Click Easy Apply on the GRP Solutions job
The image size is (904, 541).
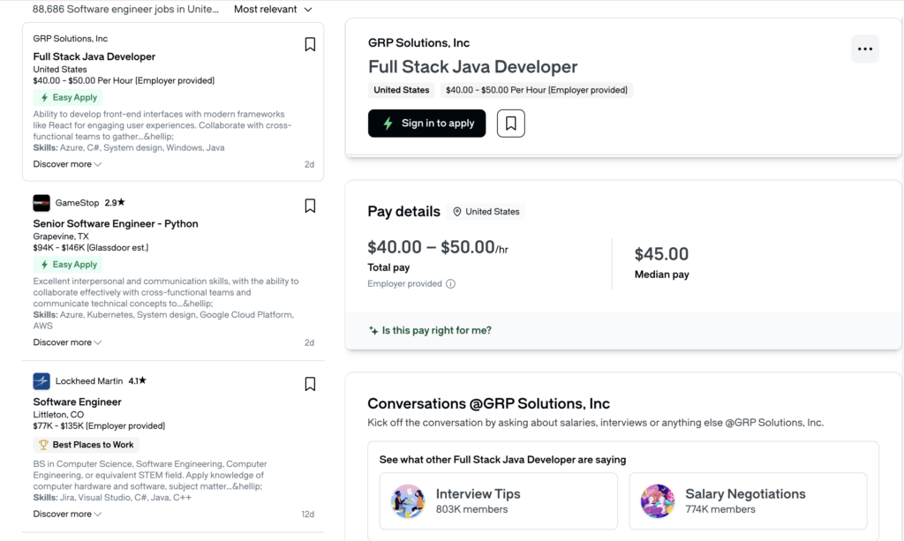point(68,97)
